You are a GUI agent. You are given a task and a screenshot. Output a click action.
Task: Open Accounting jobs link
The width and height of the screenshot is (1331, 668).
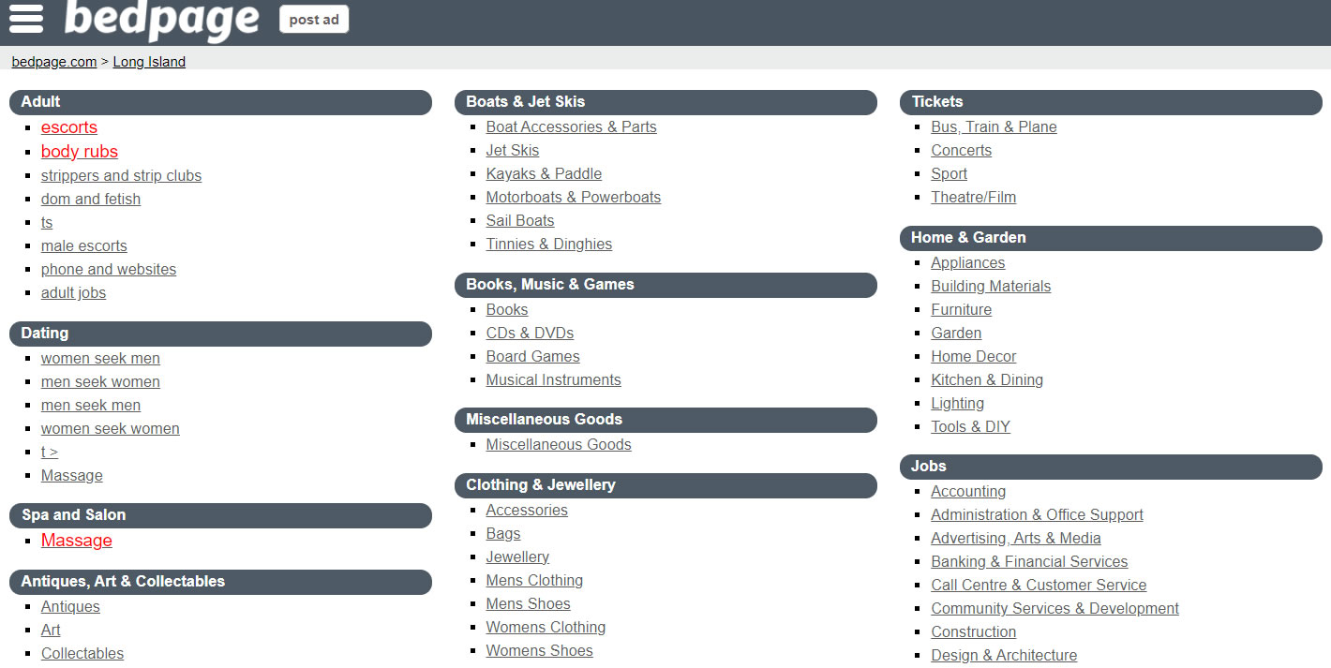(968, 491)
